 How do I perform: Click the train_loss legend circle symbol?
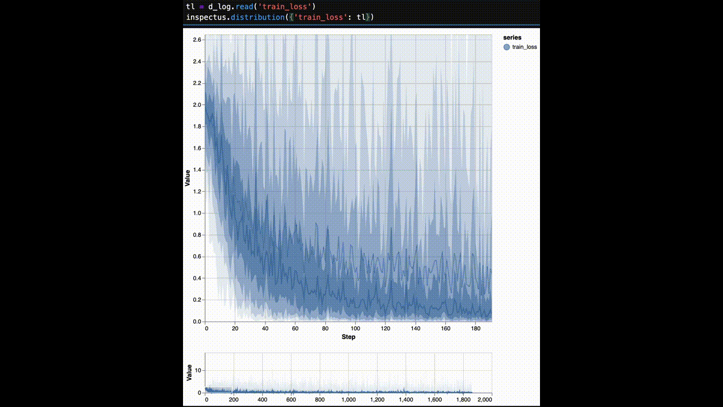pyautogui.click(x=507, y=47)
